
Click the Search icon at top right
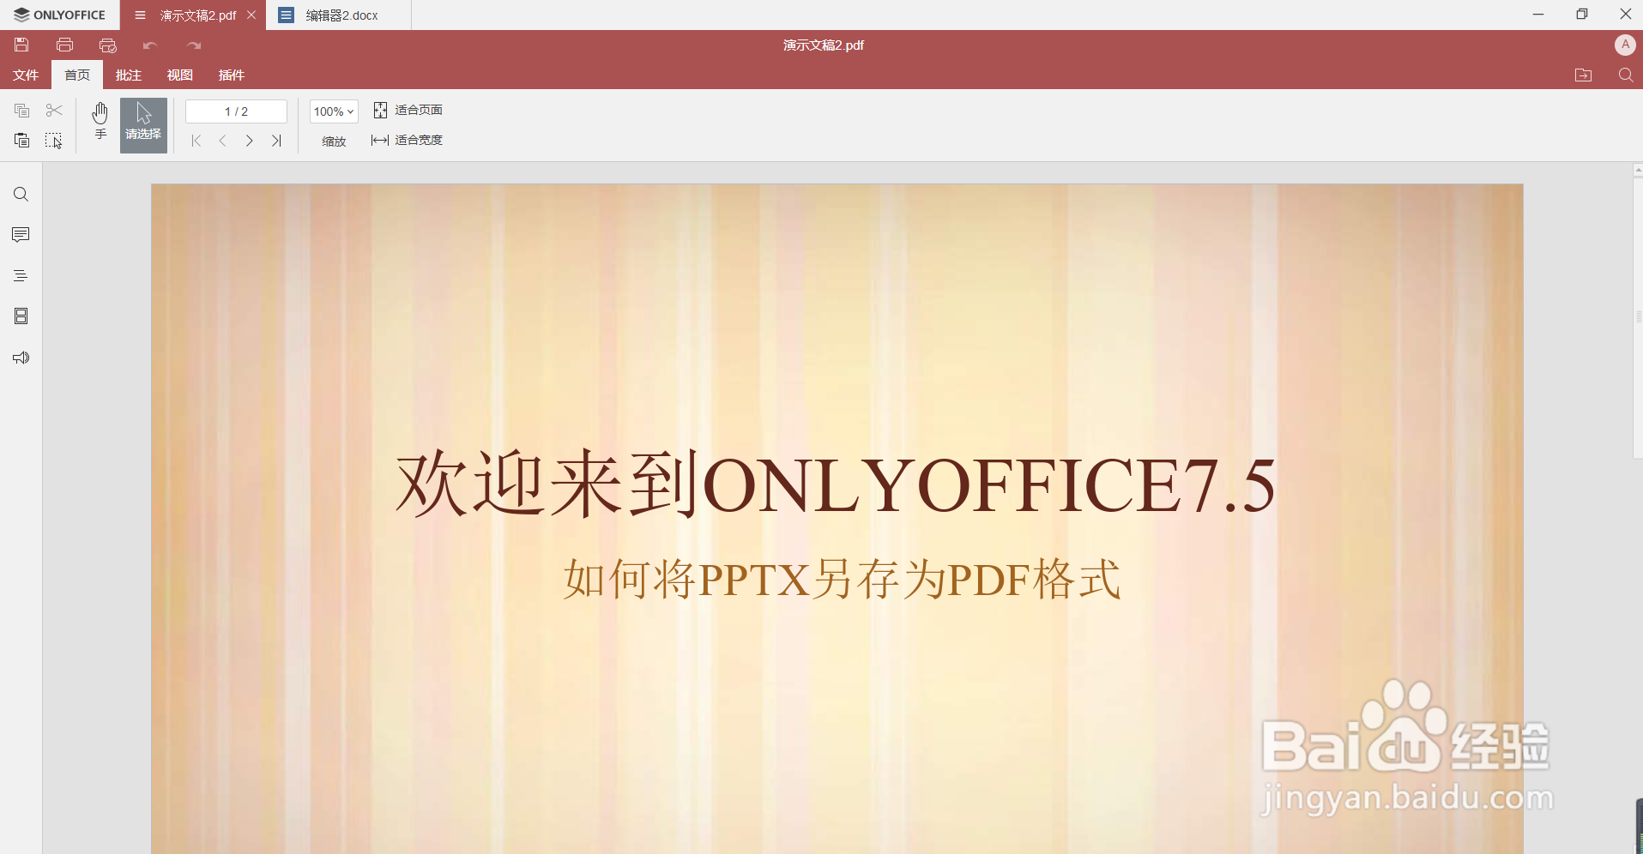point(1626,75)
